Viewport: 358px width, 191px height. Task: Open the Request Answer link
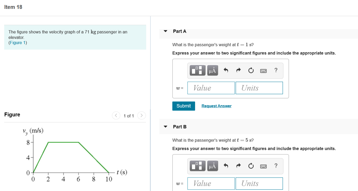click(216, 106)
